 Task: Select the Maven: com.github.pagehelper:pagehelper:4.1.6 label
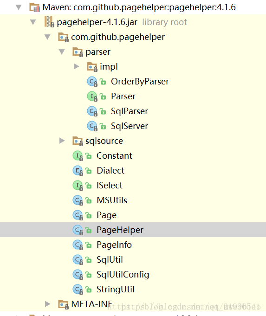(x=139, y=7)
